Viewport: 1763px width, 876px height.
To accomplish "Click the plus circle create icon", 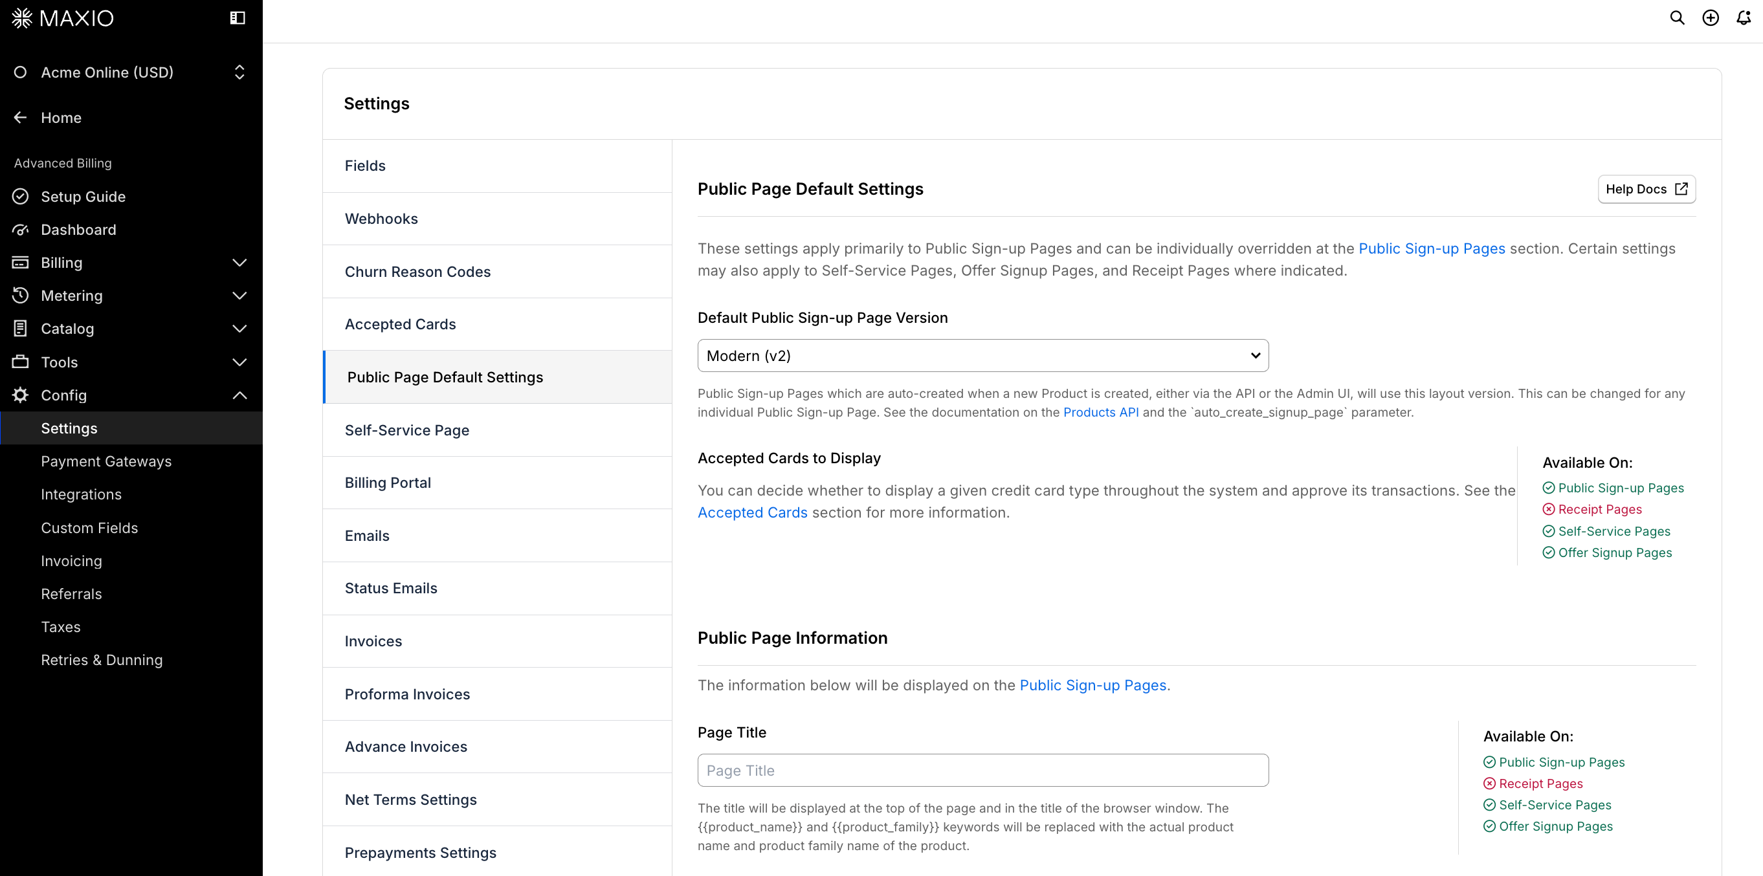I will [x=1711, y=18].
